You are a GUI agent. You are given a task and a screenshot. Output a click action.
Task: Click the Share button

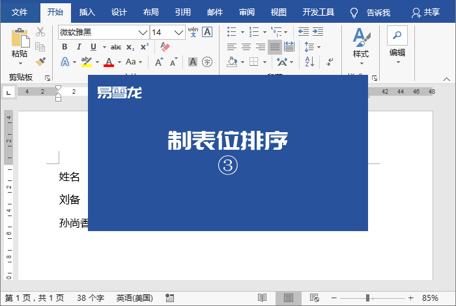[425, 12]
